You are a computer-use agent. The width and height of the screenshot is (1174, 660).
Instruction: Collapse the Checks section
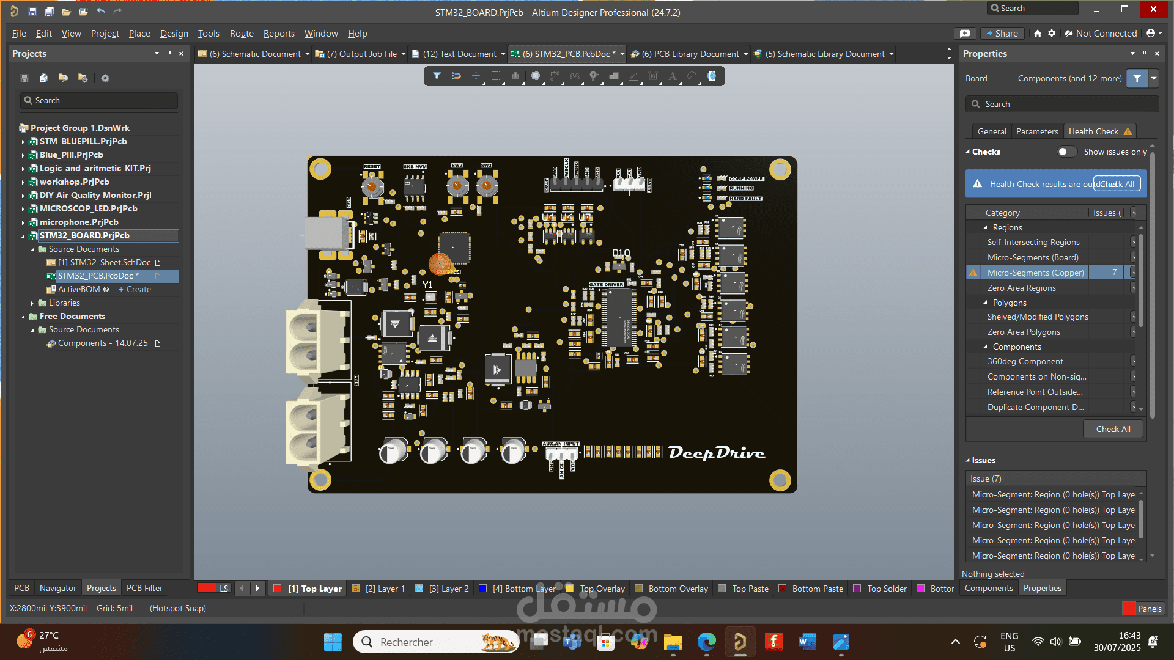pyautogui.click(x=968, y=152)
